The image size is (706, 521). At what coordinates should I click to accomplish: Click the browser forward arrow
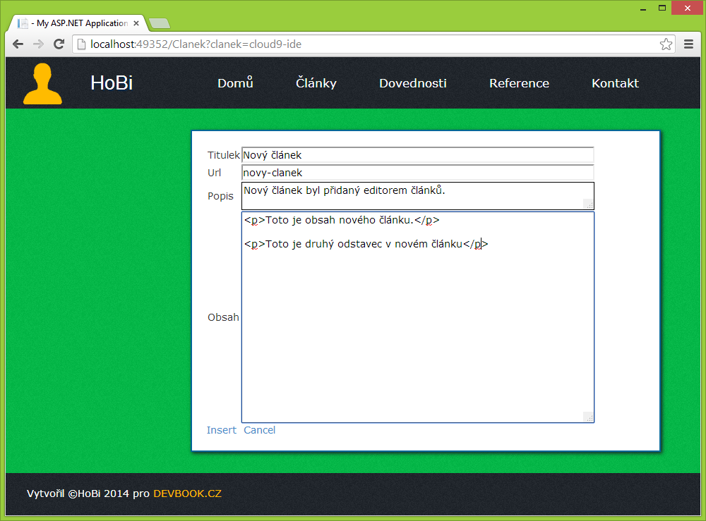pyautogui.click(x=38, y=43)
